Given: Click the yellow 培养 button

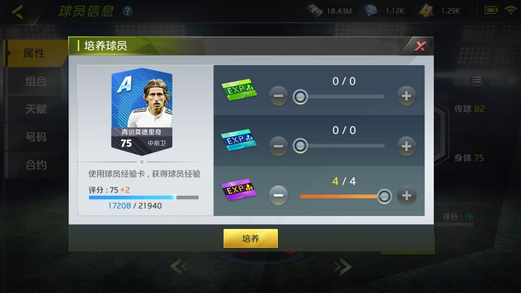Looking at the screenshot, I should 250,238.
